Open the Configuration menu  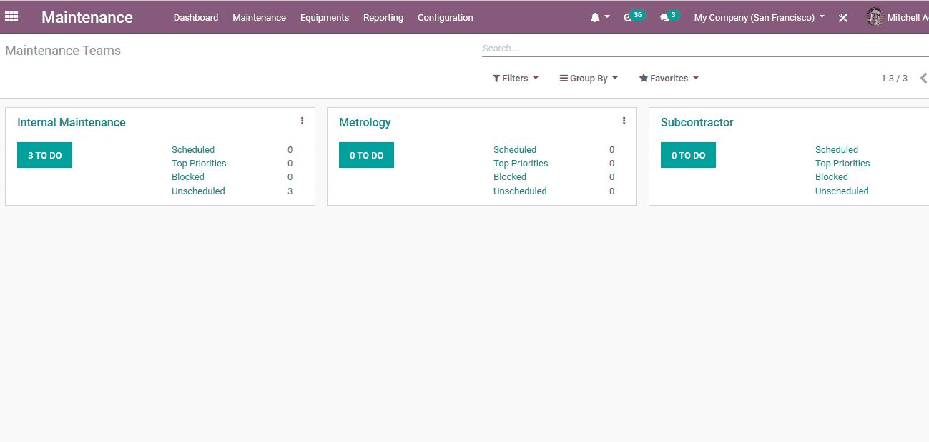click(445, 17)
